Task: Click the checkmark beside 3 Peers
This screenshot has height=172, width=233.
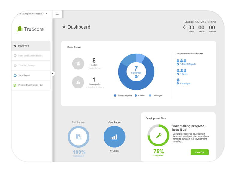Action: coord(178,74)
